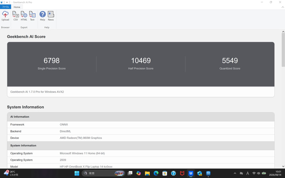Click the Backend row label
Image resolution: width=285 pixels, height=178 pixels.
[x=16, y=131]
